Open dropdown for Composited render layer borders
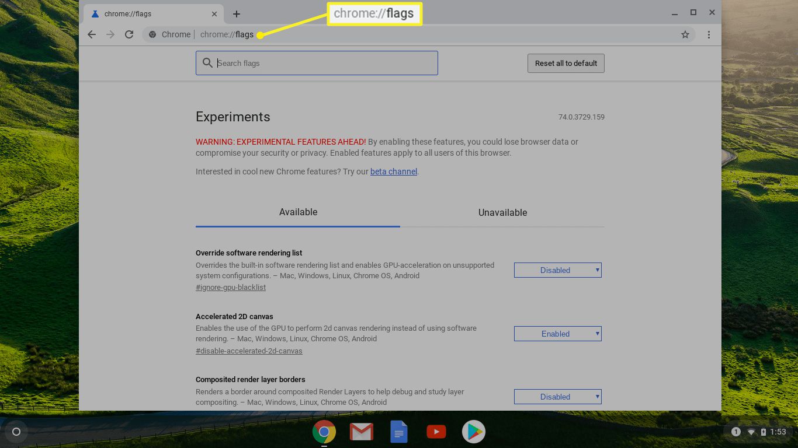 (557, 397)
